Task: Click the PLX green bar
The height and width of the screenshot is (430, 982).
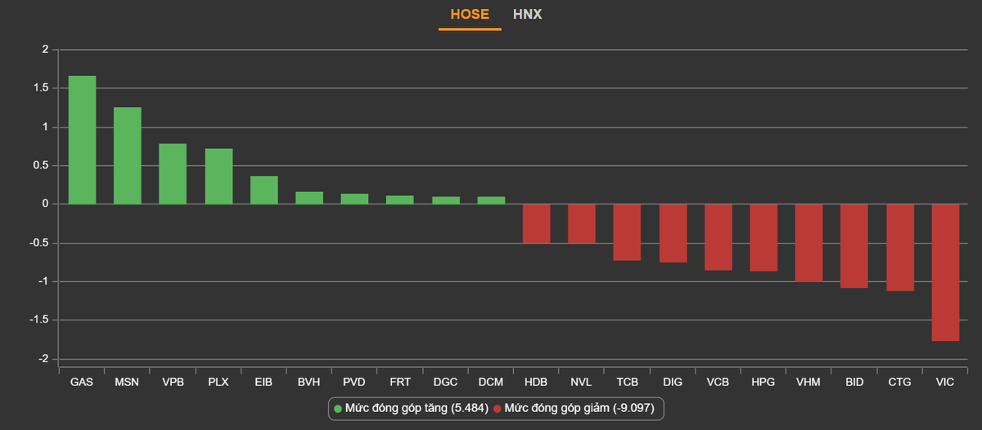Action: (218, 177)
